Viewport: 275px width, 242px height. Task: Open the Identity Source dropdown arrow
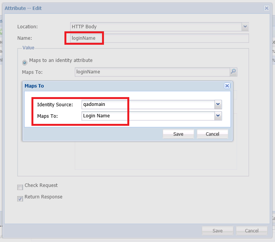[218, 104]
